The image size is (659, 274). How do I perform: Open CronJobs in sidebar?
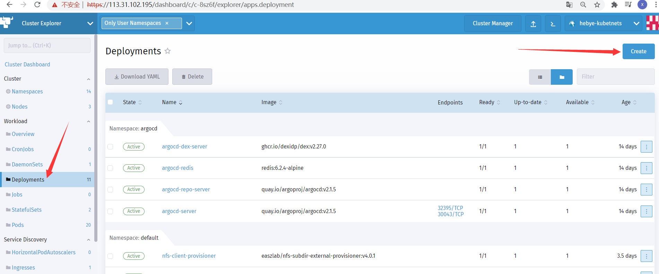[23, 149]
